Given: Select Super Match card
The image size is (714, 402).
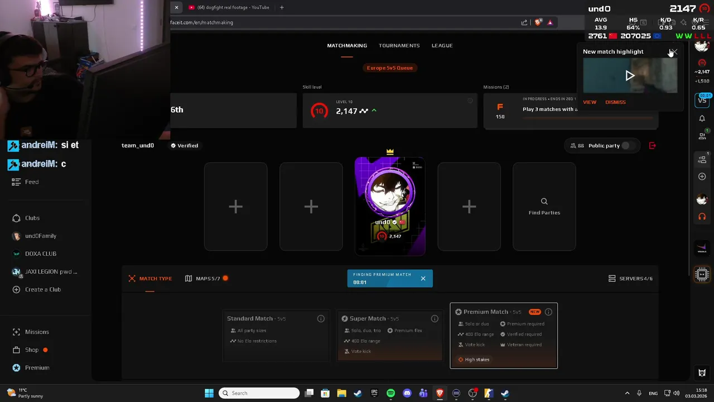Looking at the screenshot, I should pos(390,336).
